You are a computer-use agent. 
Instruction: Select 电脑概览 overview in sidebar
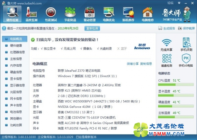15,39
